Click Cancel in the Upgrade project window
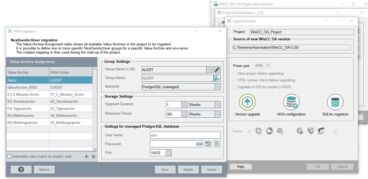Image resolution: width=368 pixels, height=179 pixels. [342, 167]
